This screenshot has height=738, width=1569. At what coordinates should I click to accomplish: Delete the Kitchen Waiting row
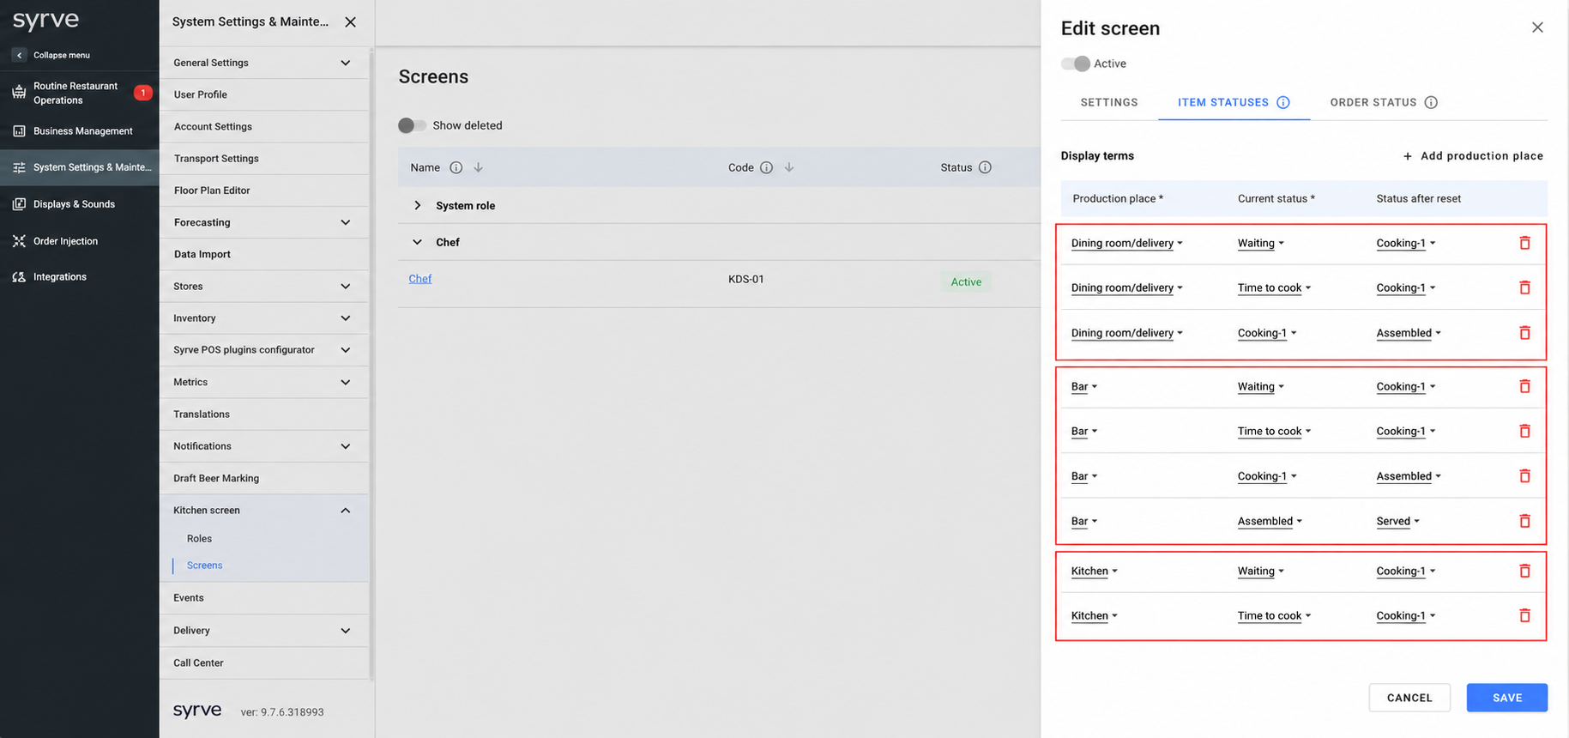1524,571
